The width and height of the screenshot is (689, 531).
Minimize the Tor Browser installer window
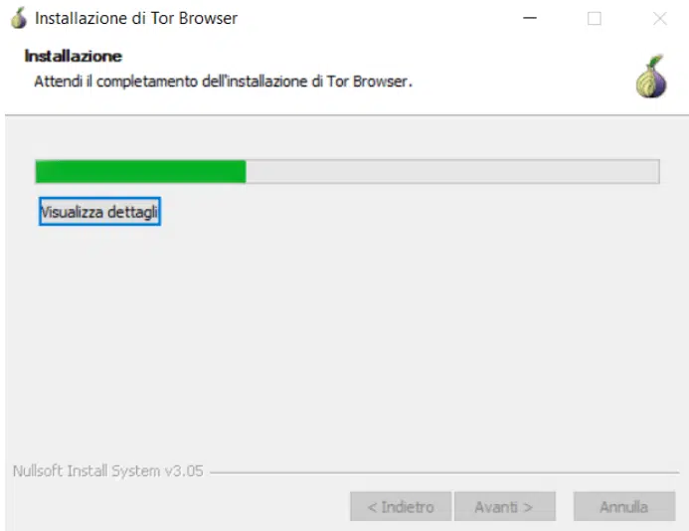pos(530,18)
